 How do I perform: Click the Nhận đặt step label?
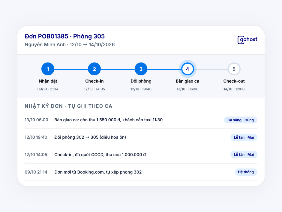point(48,81)
